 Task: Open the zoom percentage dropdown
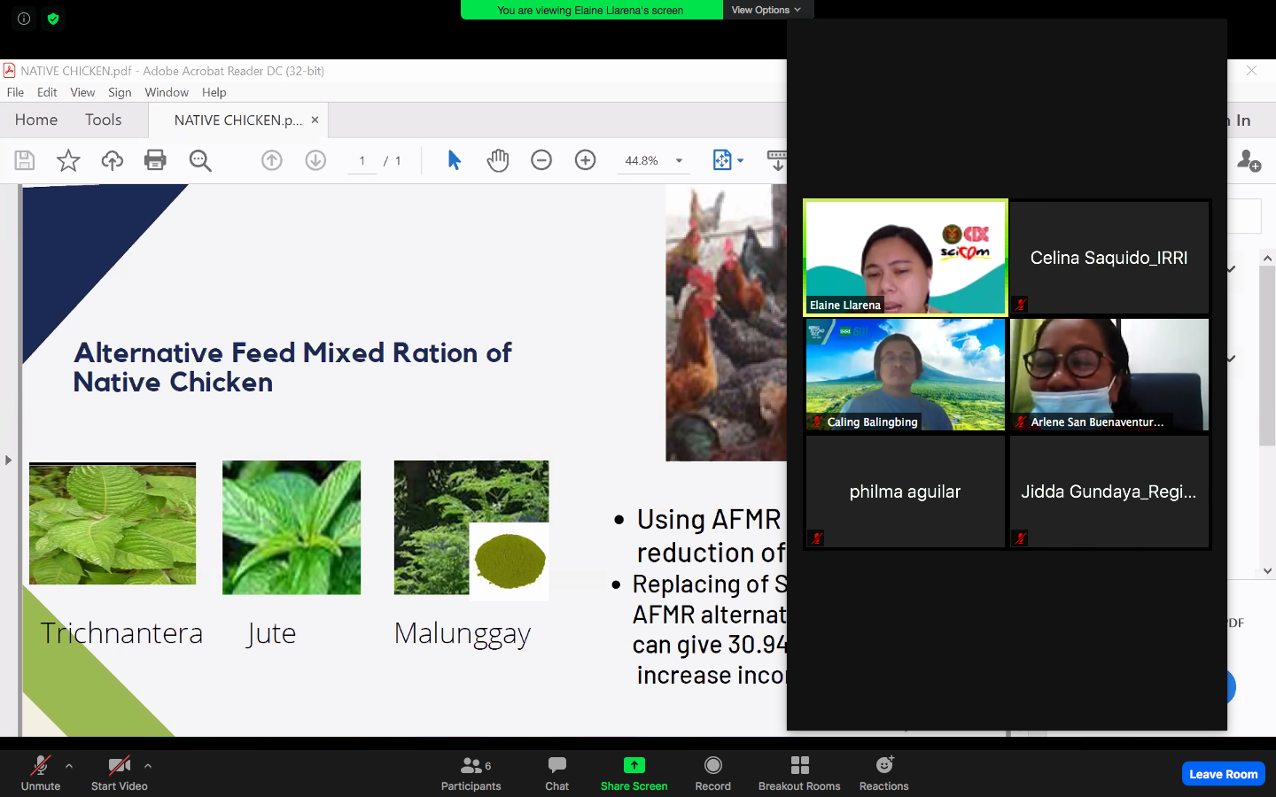679,161
